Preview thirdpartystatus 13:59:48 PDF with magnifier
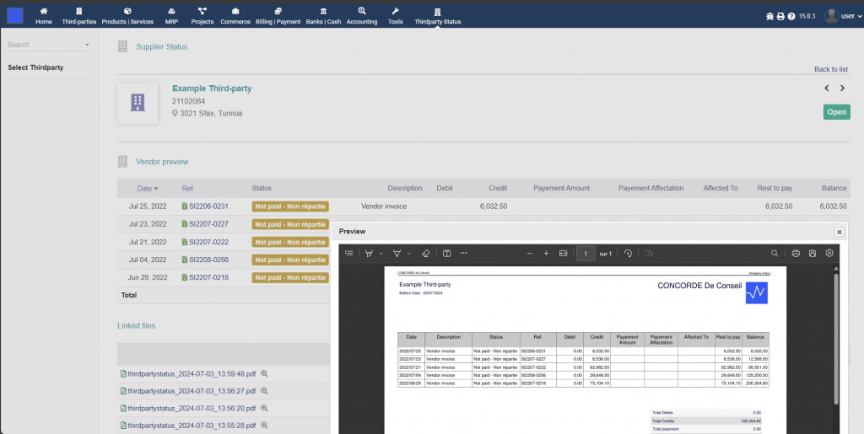The image size is (864, 434). pyautogui.click(x=264, y=373)
